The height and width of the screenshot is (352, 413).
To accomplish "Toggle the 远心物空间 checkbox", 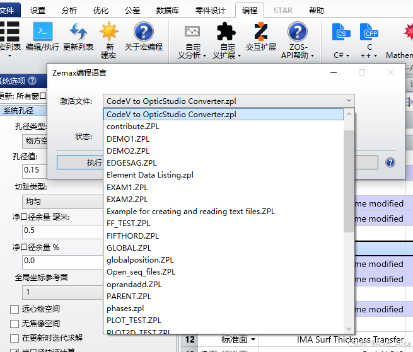I will (x=15, y=309).
